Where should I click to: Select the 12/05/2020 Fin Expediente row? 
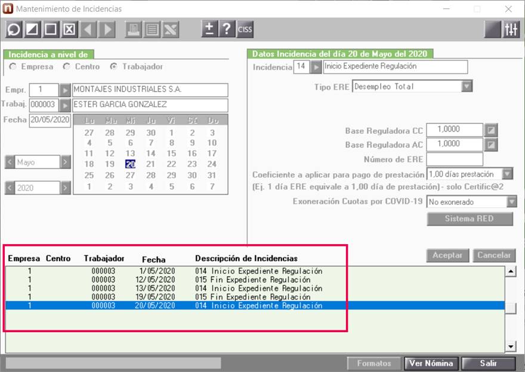point(255,280)
